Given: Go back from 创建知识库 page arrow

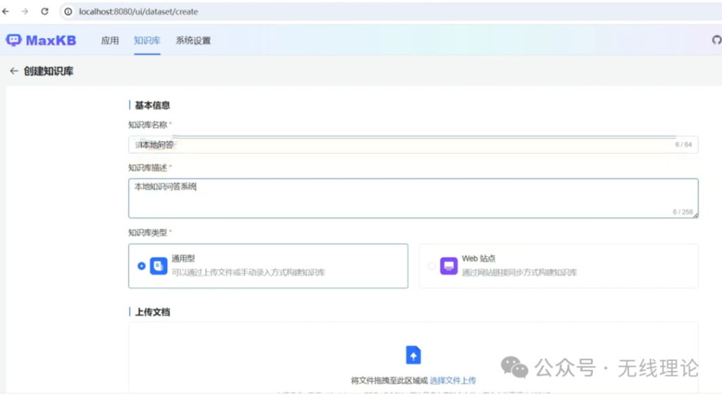Looking at the screenshot, I should coord(14,71).
